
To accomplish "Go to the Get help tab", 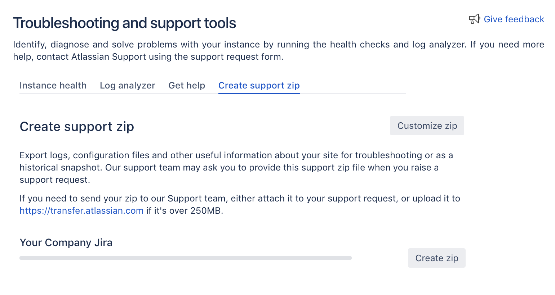I will coord(187,86).
